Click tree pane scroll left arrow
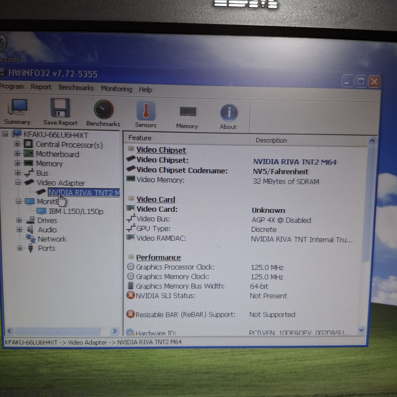This screenshot has width=397, height=397. click(9, 331)
